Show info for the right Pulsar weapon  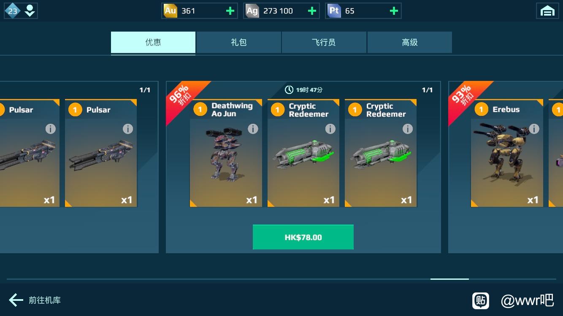click(x=128, y=129)
